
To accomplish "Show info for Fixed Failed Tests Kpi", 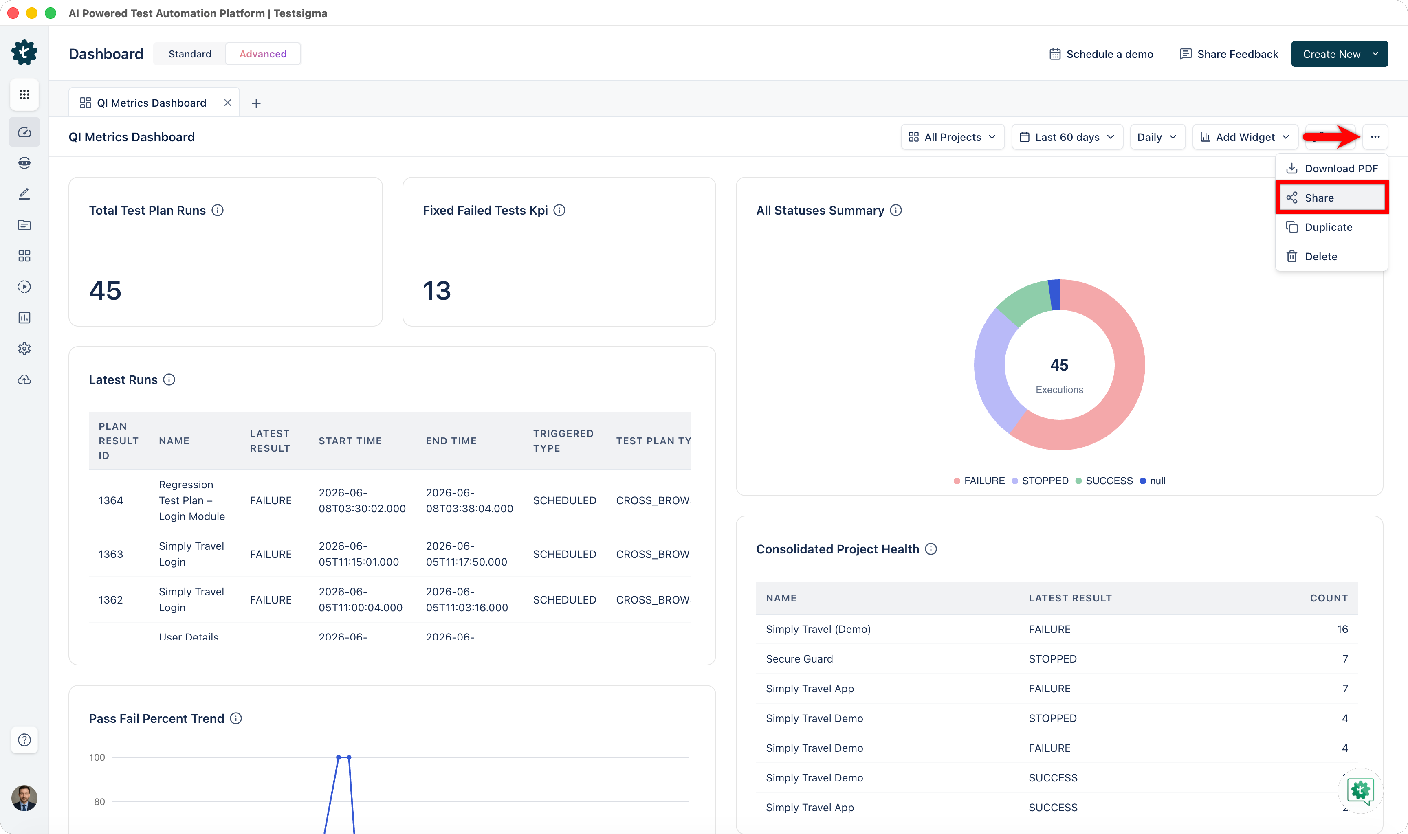I will click(559, 210).
